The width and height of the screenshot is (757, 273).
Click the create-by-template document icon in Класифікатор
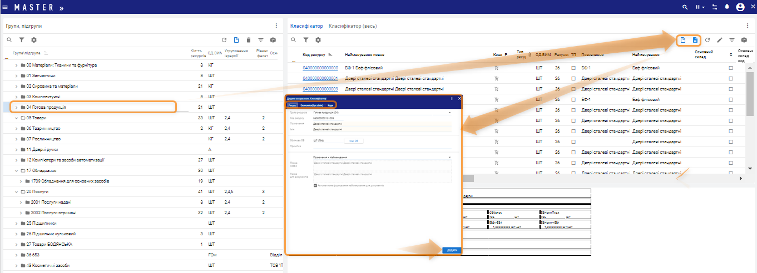[695, 40]
